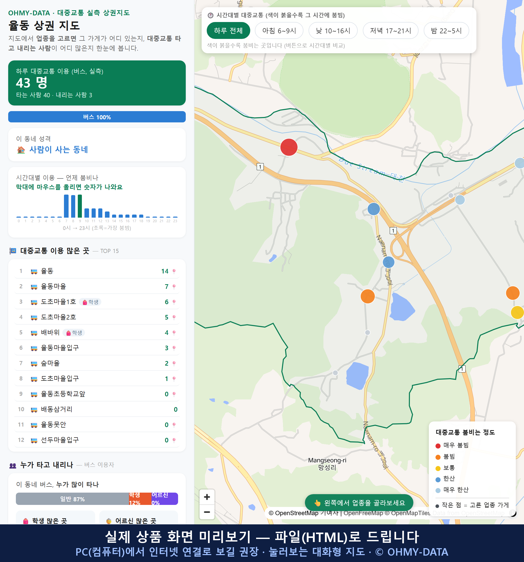Screen dimensions: 524x562
Task: Click the yellow 보통 legend swatch
Action: pos(438,469)
